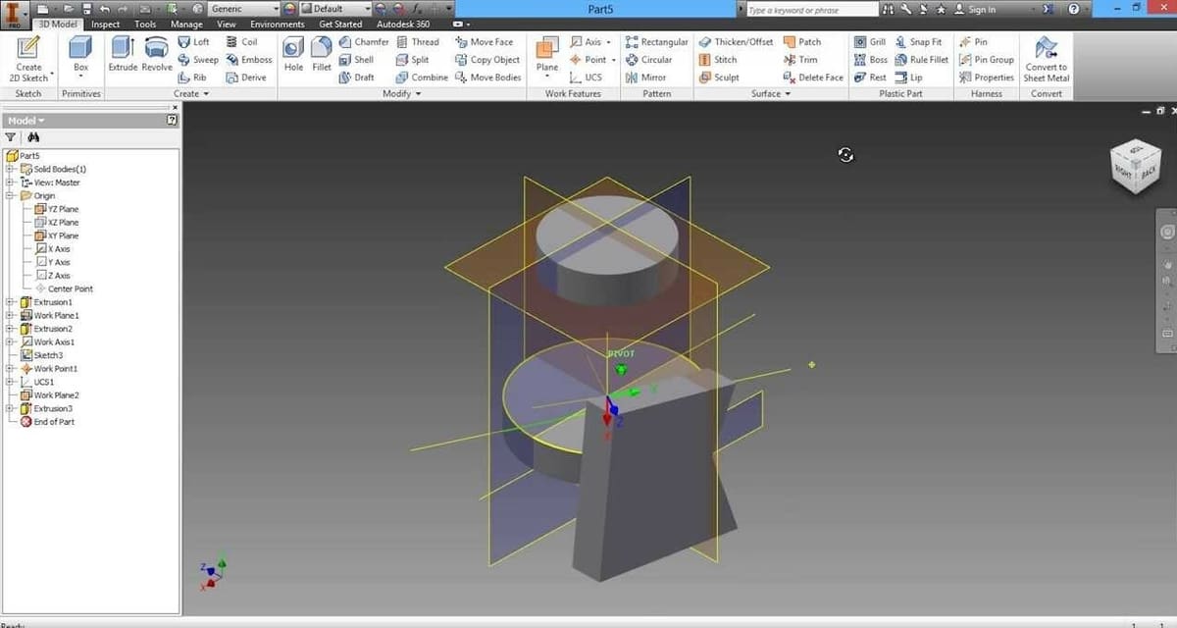
Task: Open browser filter funnel icon
Action: tap(10, 137)
